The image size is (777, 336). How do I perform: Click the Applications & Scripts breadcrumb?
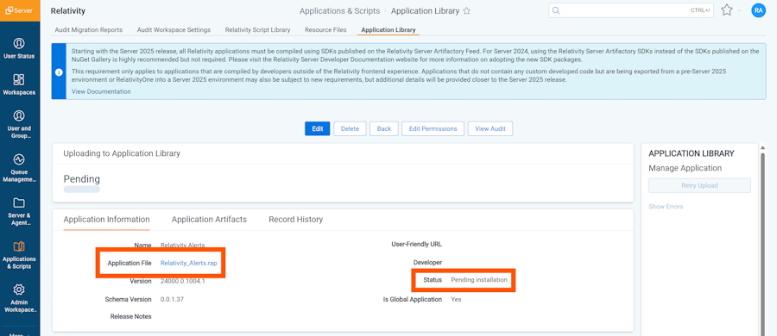click(339, 11)
